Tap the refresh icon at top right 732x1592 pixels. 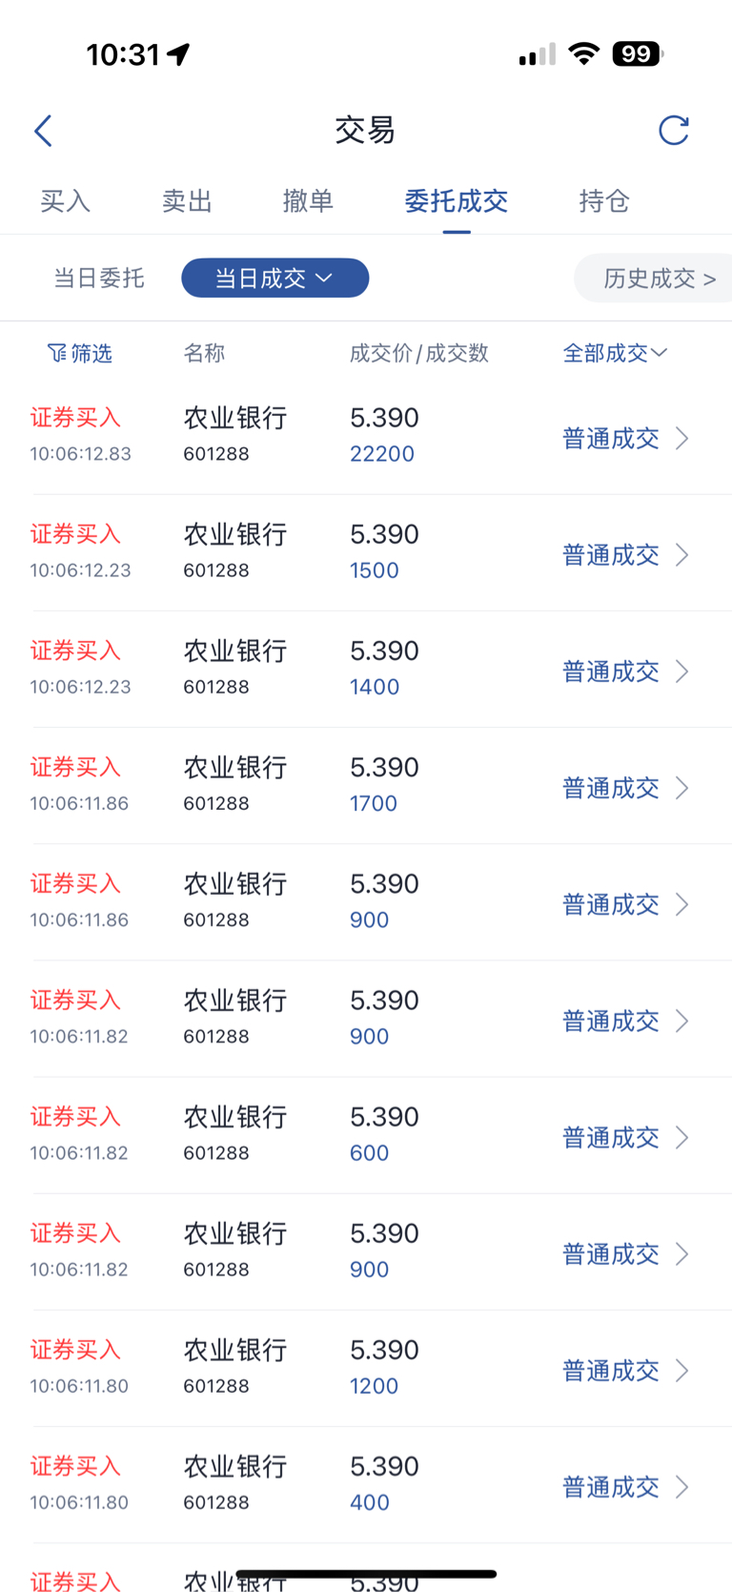674,130
